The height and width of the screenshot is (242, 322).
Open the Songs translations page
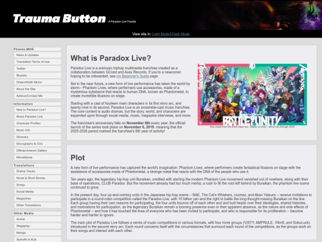pyautogui.click(x=38, y=185)
